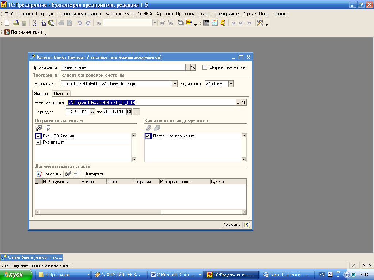374x280 pixels.
Task: Expand the Кодировка Windows dropdown
Action: coord(231,84)
